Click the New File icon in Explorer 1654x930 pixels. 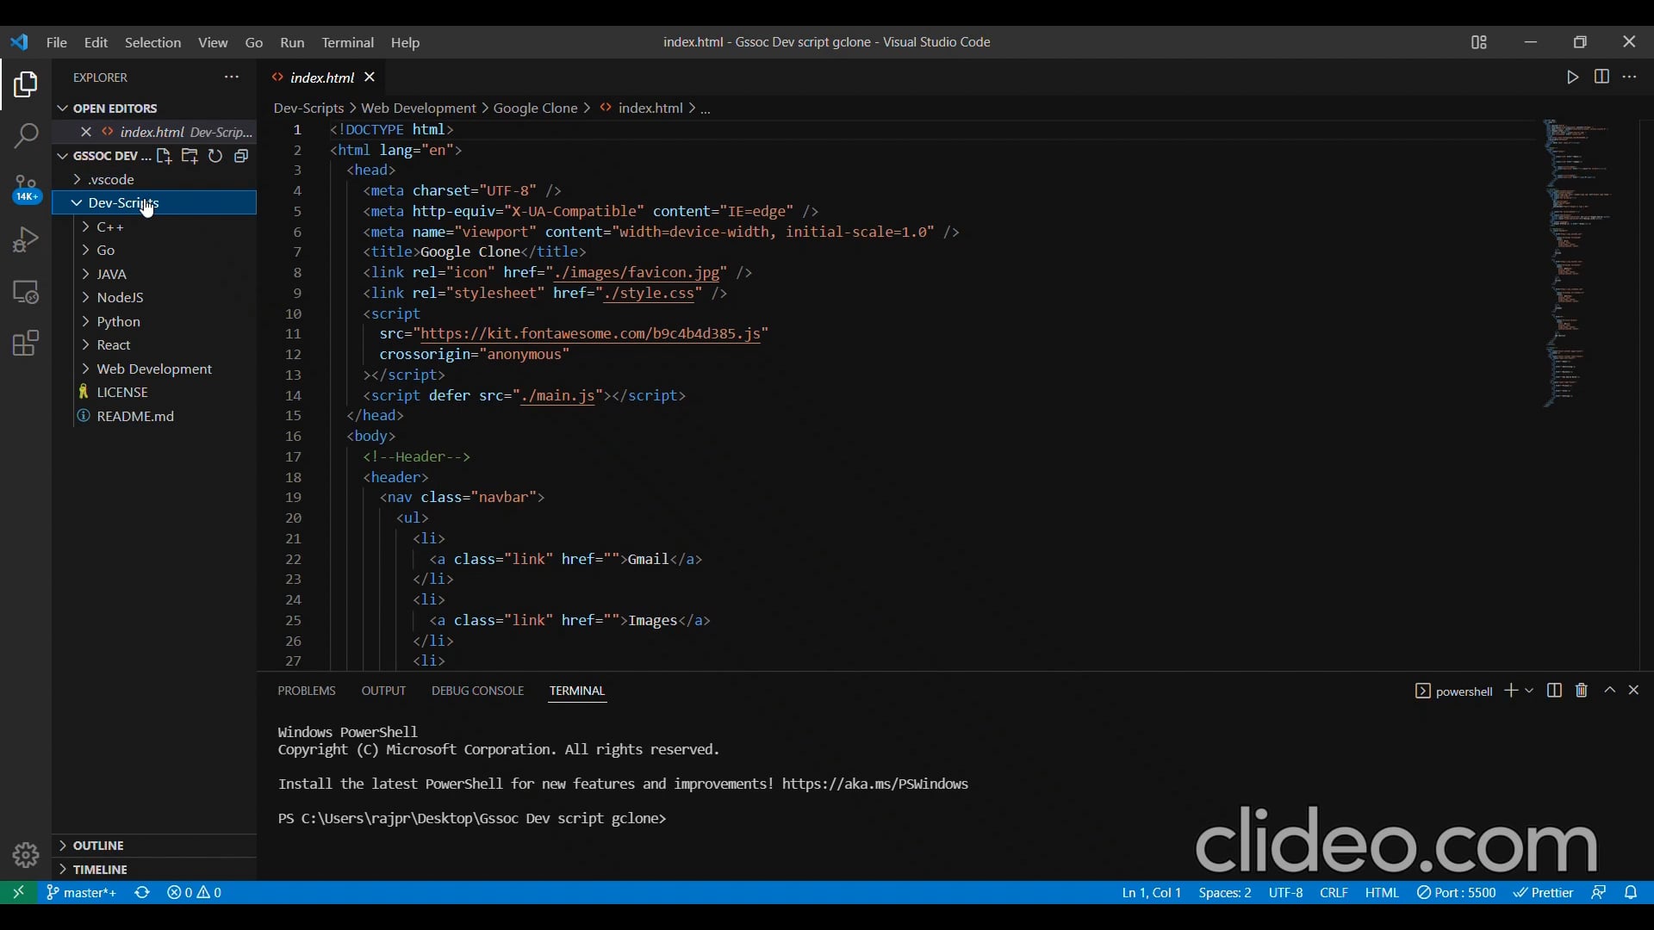tap(164, 157)
